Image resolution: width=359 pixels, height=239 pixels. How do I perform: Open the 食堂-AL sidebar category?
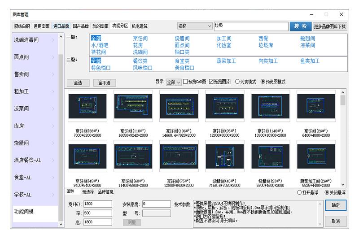(35, 177)
